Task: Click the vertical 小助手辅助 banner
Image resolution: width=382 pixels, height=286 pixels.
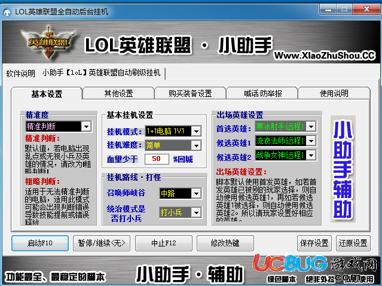Action: pos(343,169)
